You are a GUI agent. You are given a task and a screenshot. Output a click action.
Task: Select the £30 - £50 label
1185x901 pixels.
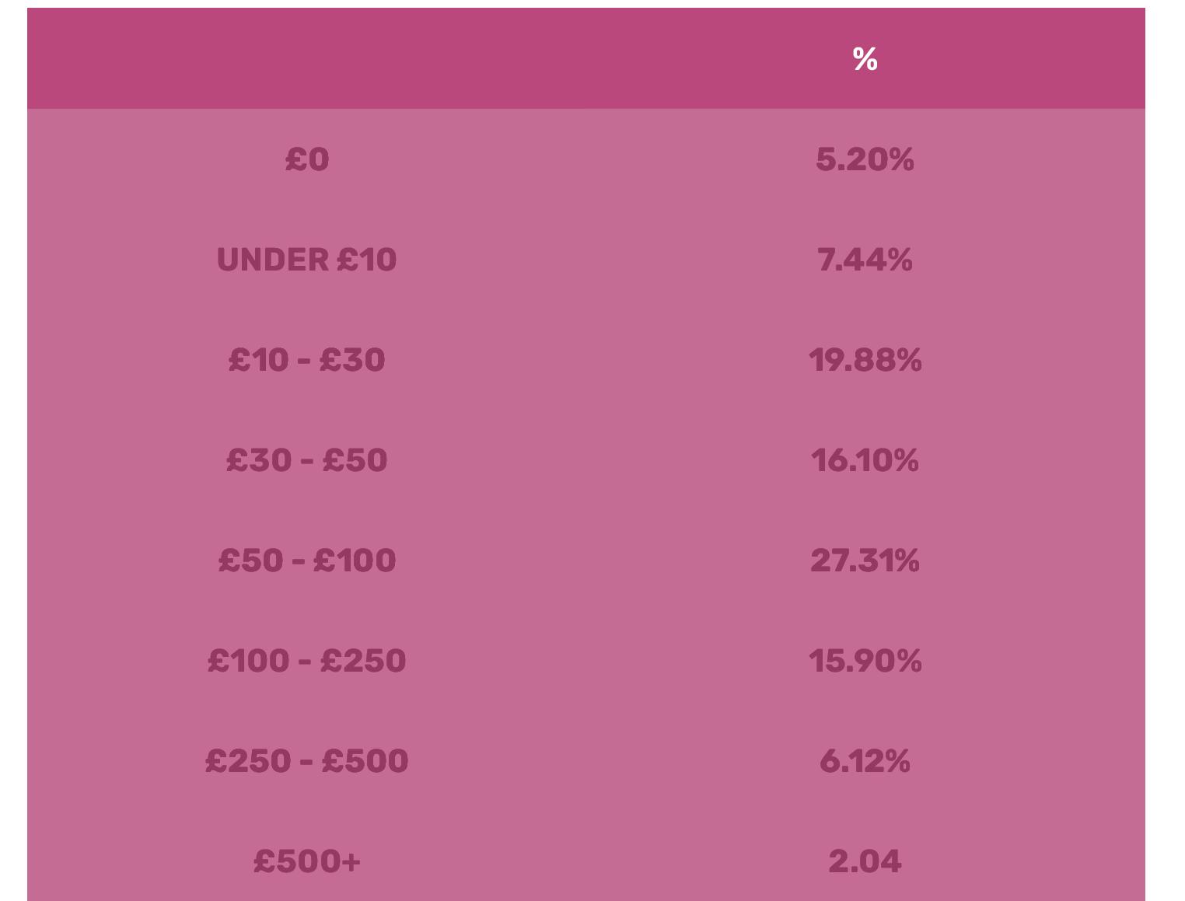tap(306, 460)
